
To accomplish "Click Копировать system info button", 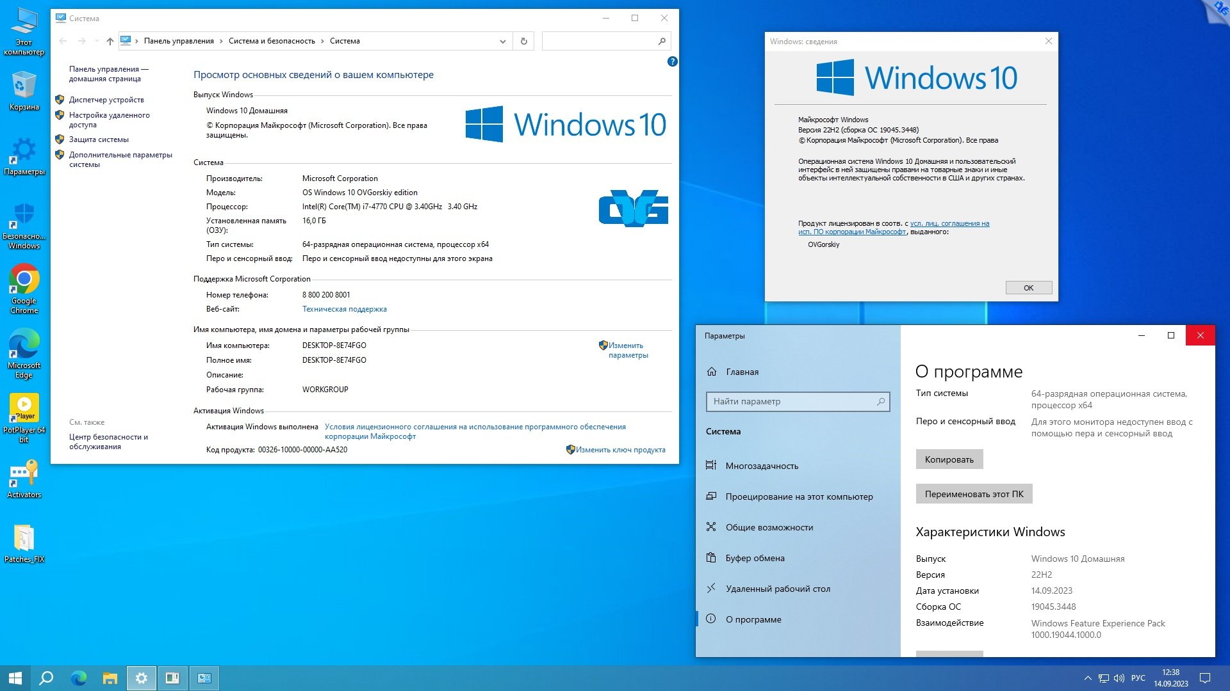I will point(947,459).
